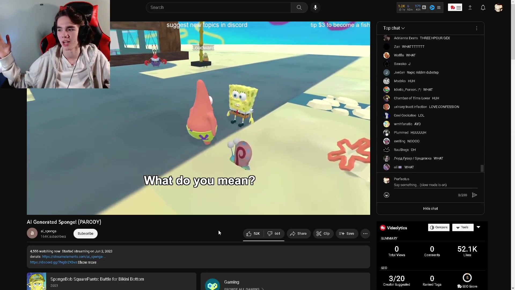515x290 pixels.
Task: Click 0 Comments stat
Action: point(432,251)
